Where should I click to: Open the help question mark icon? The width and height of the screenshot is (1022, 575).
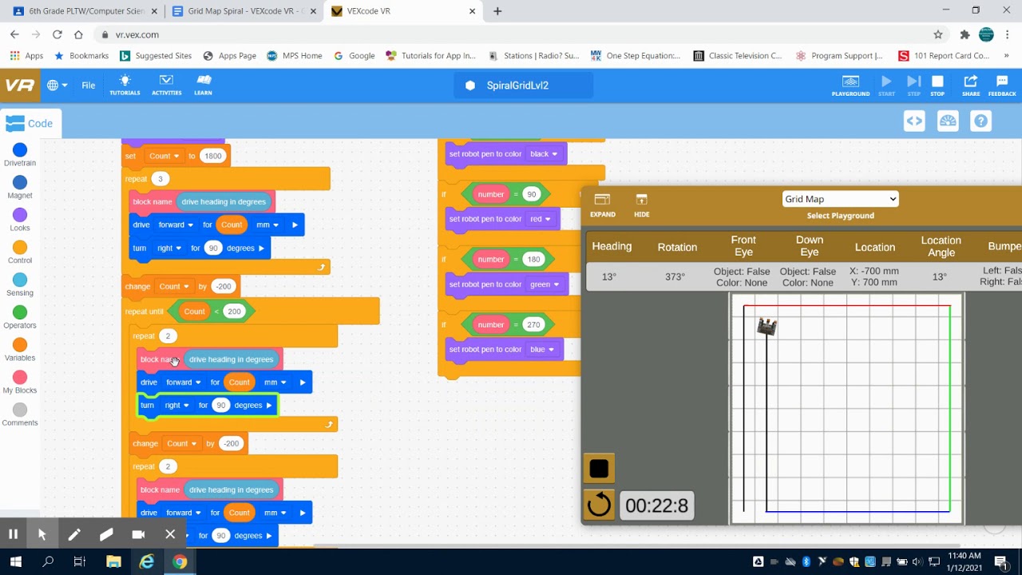click(x=981, y=121)
